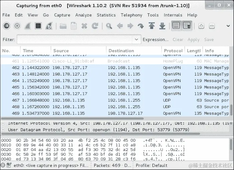Zoom out with the minus icon

pyautogui.click(x=212, y=26)
